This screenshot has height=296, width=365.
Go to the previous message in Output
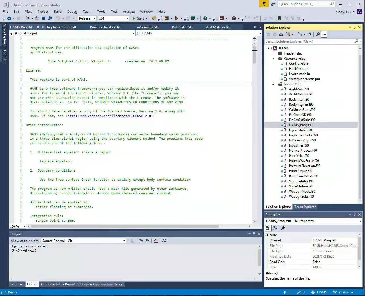[141, 241]
